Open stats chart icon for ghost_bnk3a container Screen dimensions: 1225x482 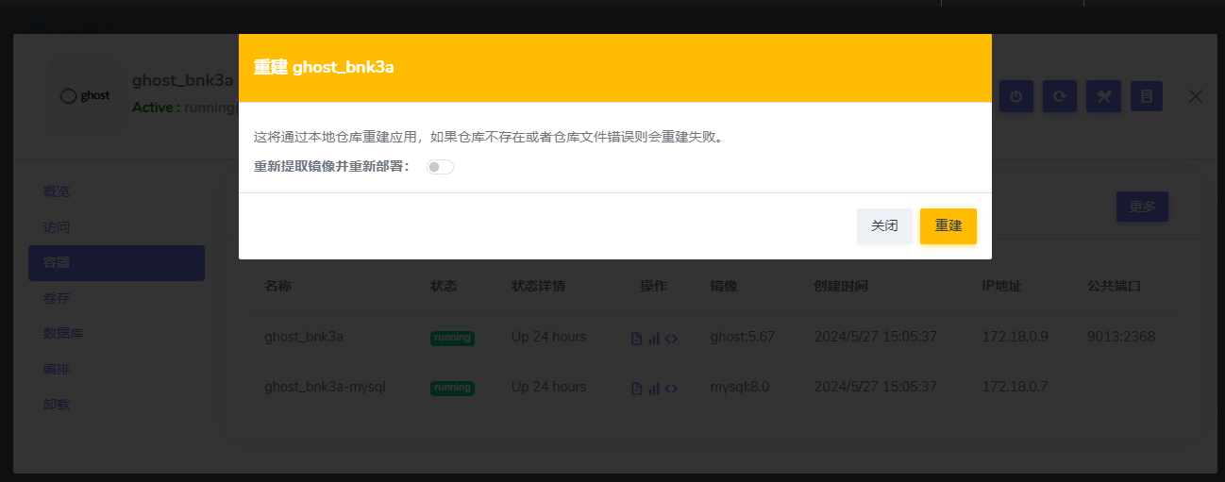653,338
